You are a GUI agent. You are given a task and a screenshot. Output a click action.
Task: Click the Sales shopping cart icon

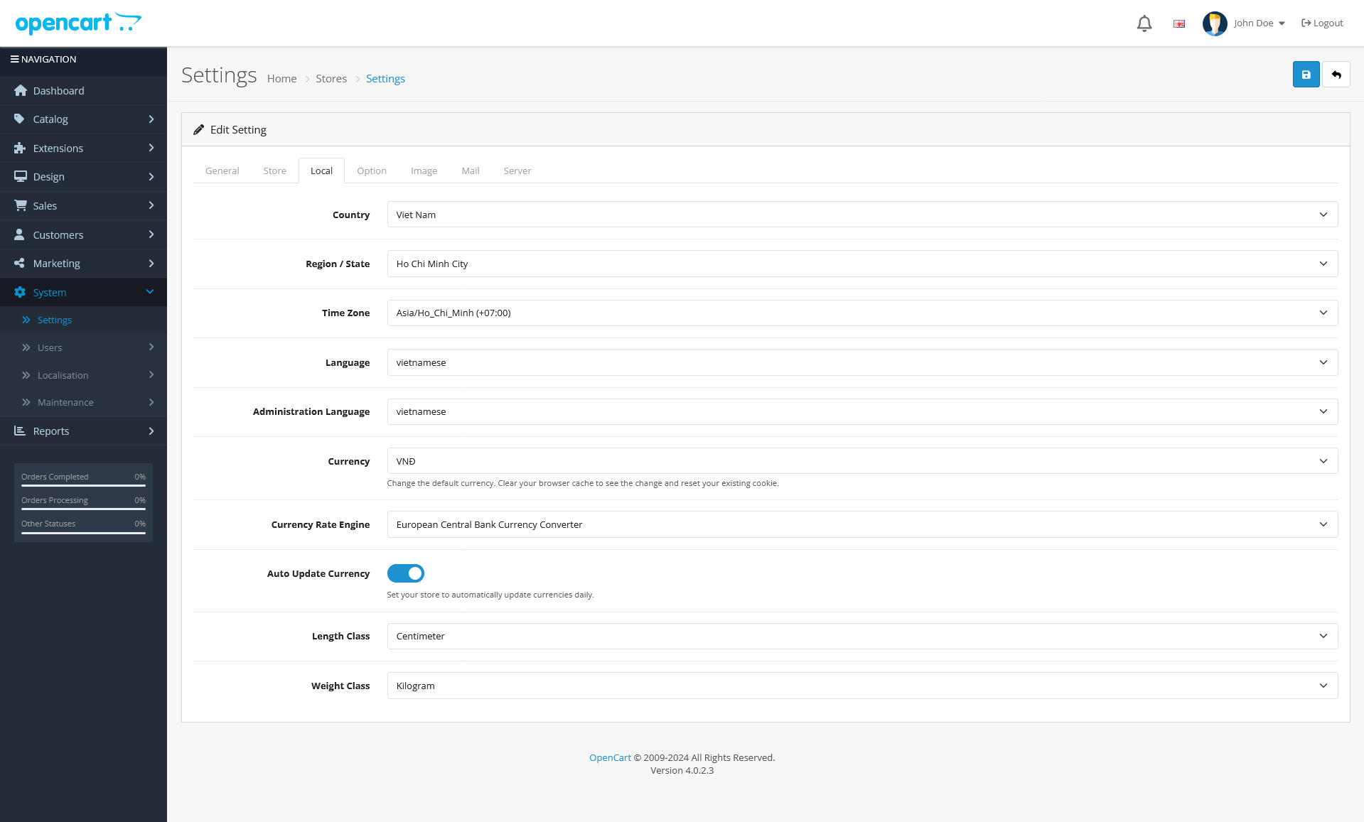(x=21, y=206)
